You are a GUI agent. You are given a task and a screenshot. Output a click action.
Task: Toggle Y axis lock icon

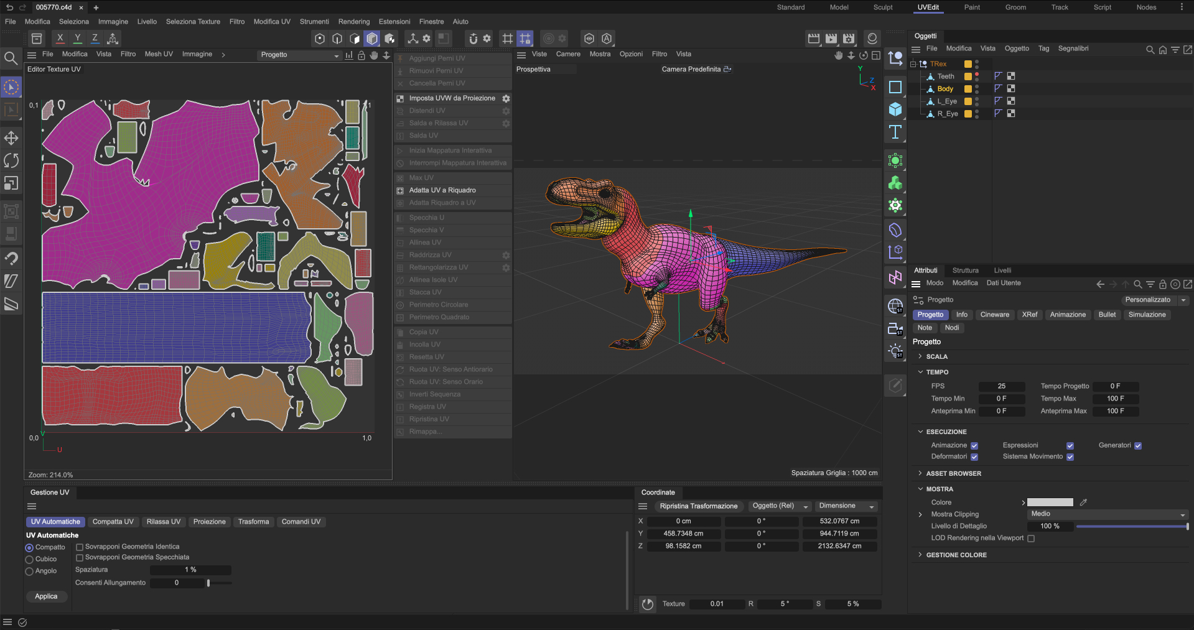[x=77, y=39]
